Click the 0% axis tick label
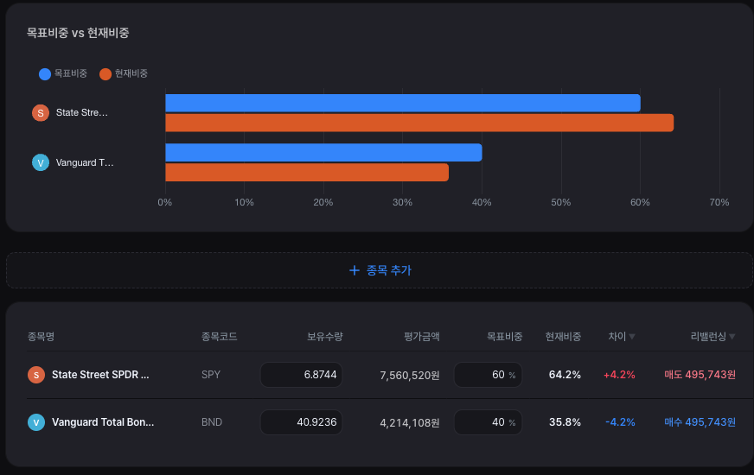Screen dimensions: 754x475 click(x=165, y=202)
